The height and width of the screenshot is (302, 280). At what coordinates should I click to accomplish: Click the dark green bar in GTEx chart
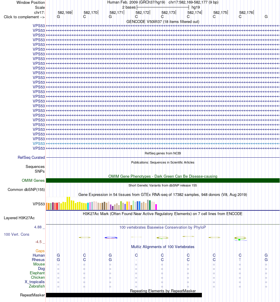coord(150,205)
